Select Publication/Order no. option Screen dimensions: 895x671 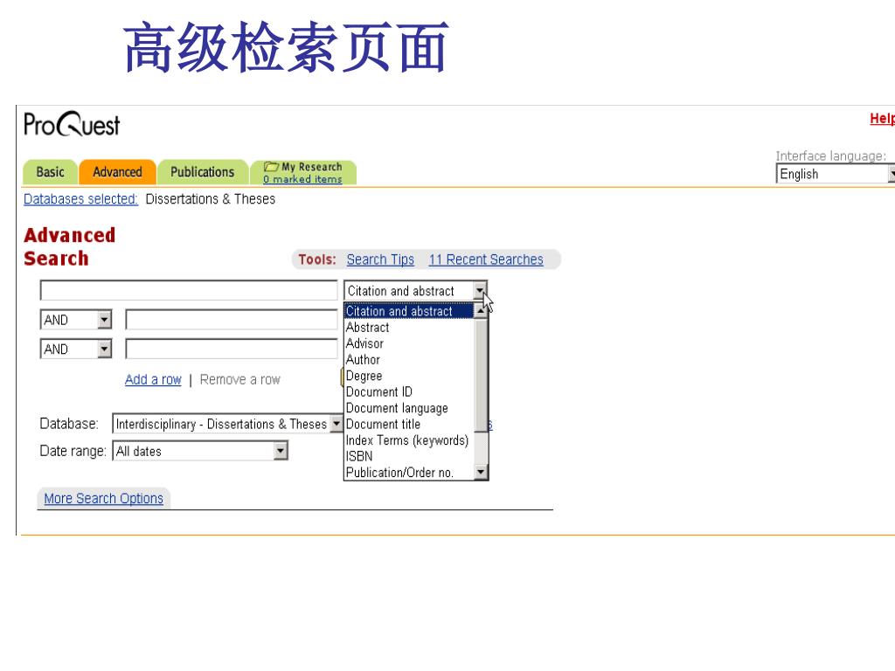(x=409, y=473)
